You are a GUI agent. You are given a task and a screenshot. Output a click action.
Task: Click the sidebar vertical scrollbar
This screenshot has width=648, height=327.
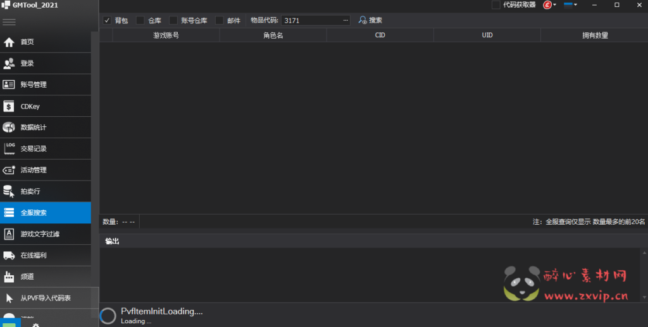[x=95, y=158]
